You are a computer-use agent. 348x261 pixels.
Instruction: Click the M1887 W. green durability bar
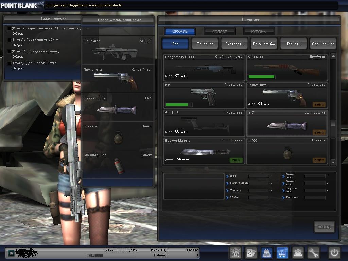click(x=261, y=77)
